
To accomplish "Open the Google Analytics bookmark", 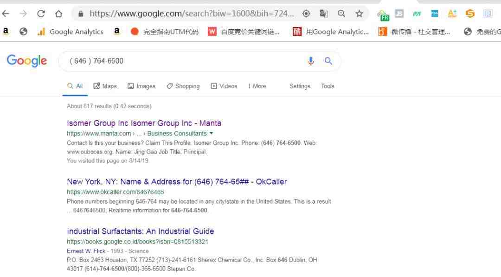I will click(x=71, y=32).
